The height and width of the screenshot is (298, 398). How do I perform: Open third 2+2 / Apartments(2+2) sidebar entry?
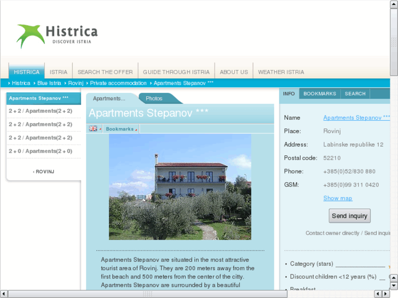[x=41, y=138]
